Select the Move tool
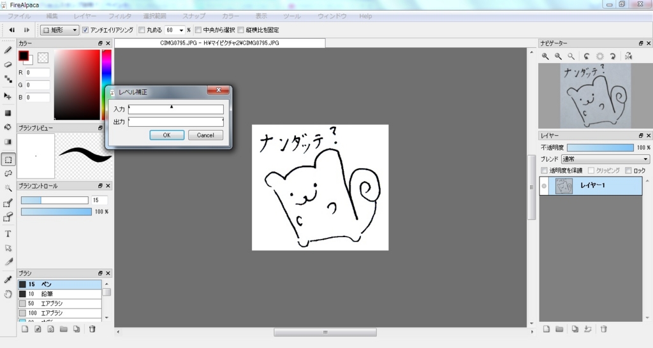This screenshot has width=653, height=348. point(8,96)
